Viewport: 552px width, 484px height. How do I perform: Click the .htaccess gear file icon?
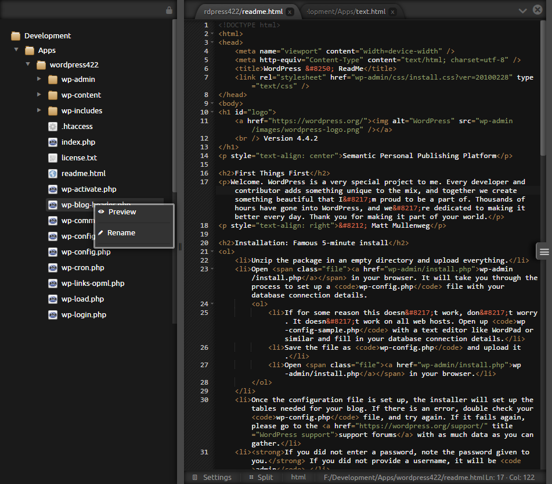53,127
